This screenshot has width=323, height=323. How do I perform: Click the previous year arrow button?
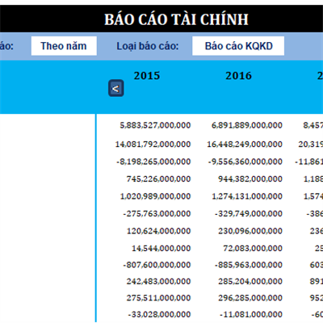(x=116, y=88)
